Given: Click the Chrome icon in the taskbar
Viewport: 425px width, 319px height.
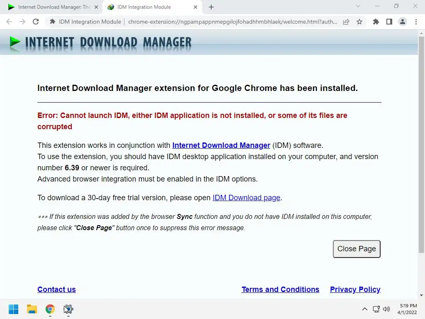Looking at the screenshot, I should (50, 309).
